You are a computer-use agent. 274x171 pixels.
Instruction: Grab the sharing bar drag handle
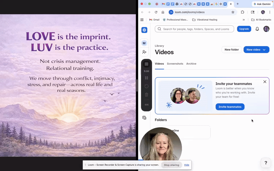point(85,165)
